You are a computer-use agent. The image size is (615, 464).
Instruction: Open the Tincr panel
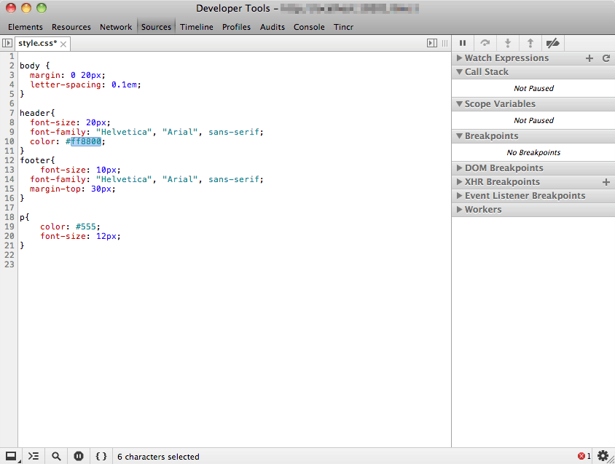(x=343, y=27)
